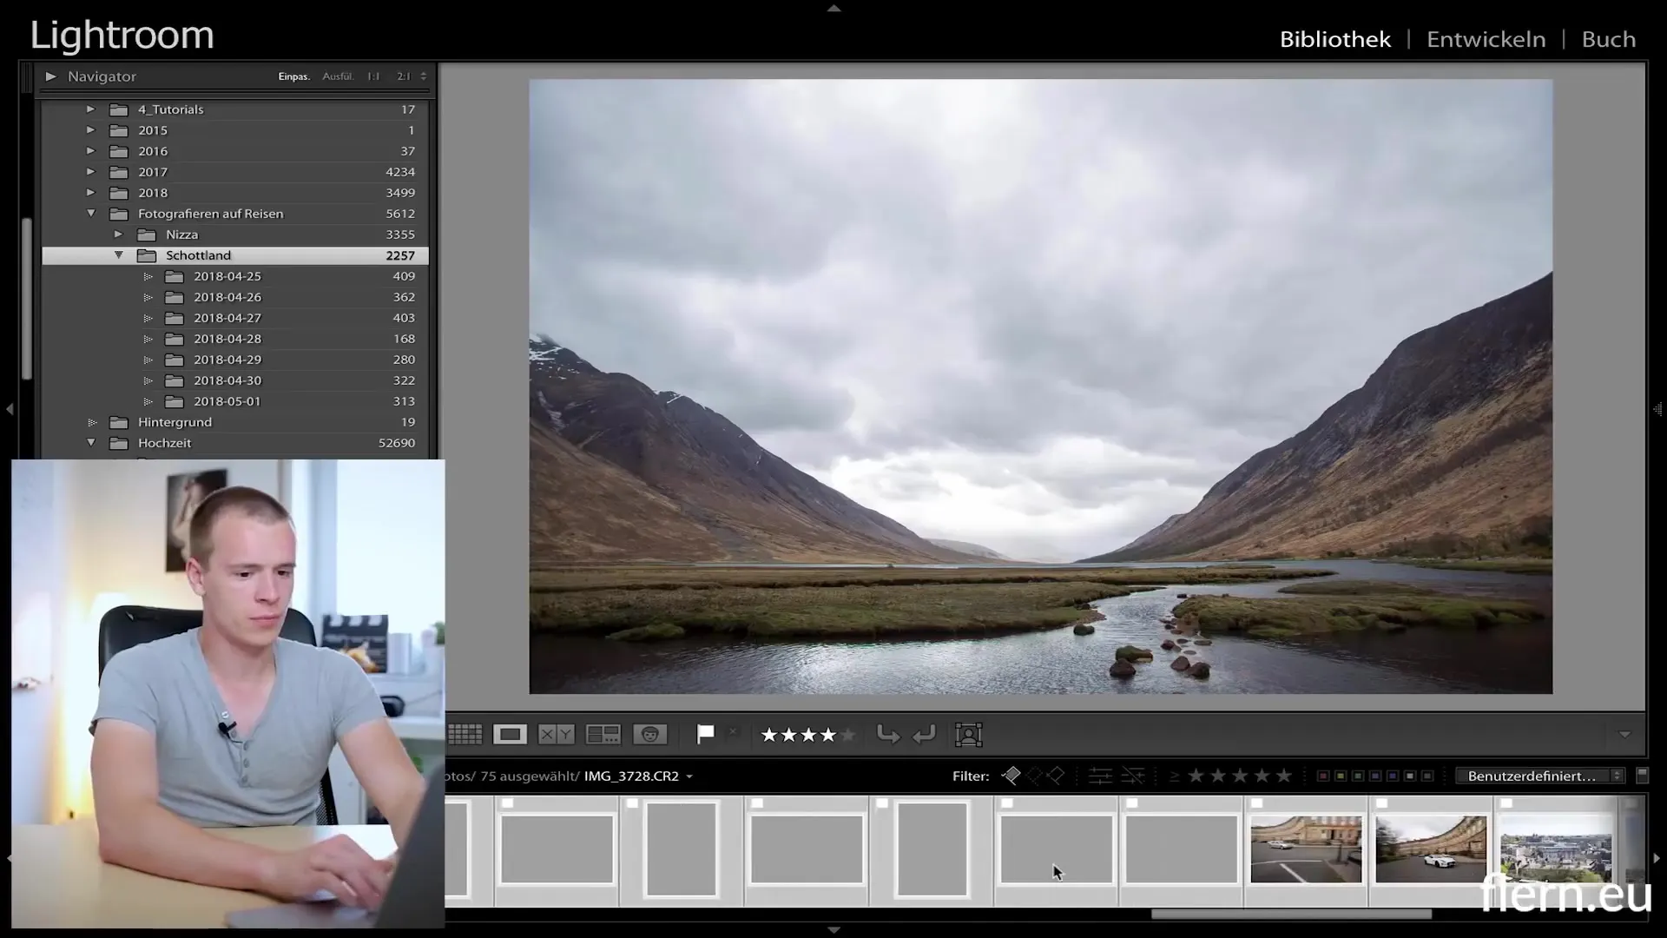Toggle flag on building with parked cars thumbnail
Image resolution: width=1667 pixels, height=938 pixels.
pyautogui.click(x=1256, y=803)
